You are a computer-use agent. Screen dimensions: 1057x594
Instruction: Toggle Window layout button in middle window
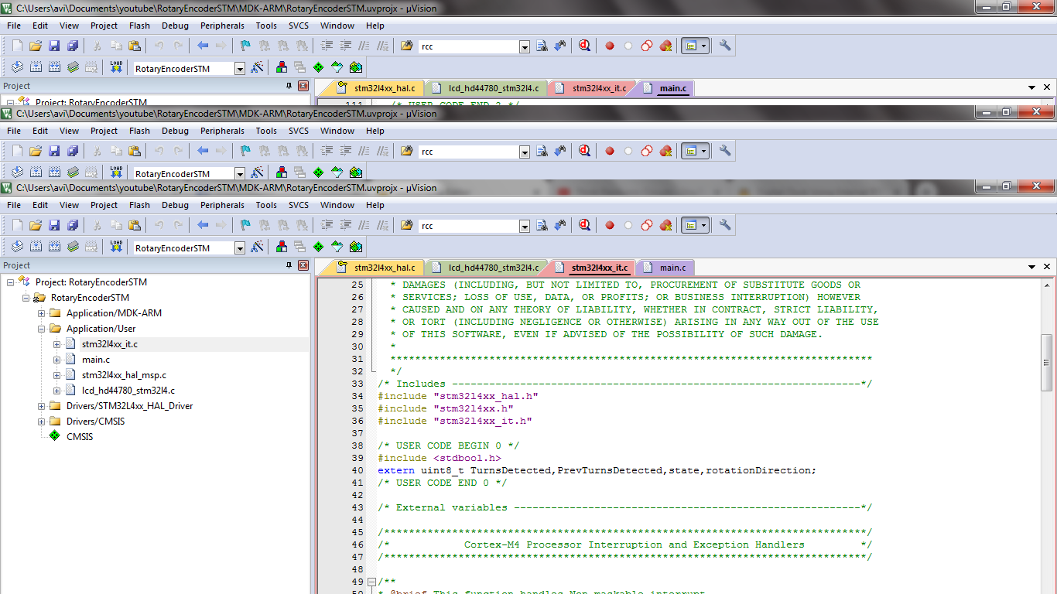(x=691, y=151)
